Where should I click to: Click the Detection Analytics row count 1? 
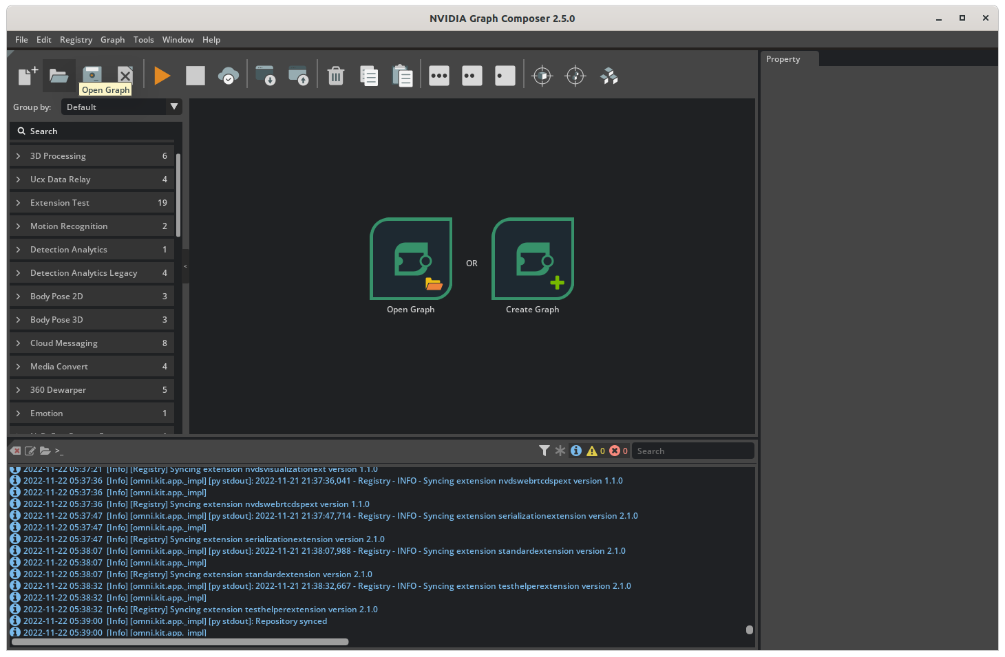point(165,250)
